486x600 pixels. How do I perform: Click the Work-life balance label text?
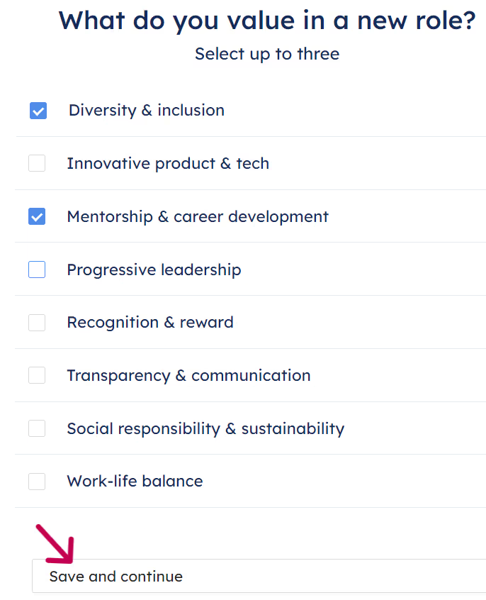click(x=135, y=482)
